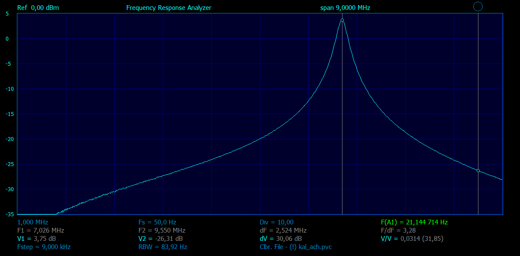Click the Fs = 50,0 Hz value
Screen dimensions: 520x256
[x=157, y=222]
